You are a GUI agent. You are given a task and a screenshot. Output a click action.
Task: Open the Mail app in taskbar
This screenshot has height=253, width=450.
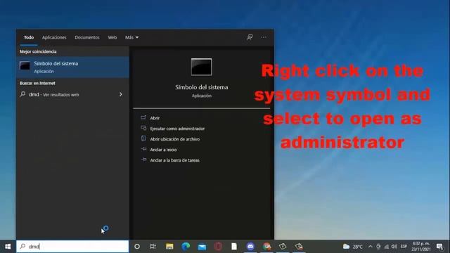pos(202,247)
